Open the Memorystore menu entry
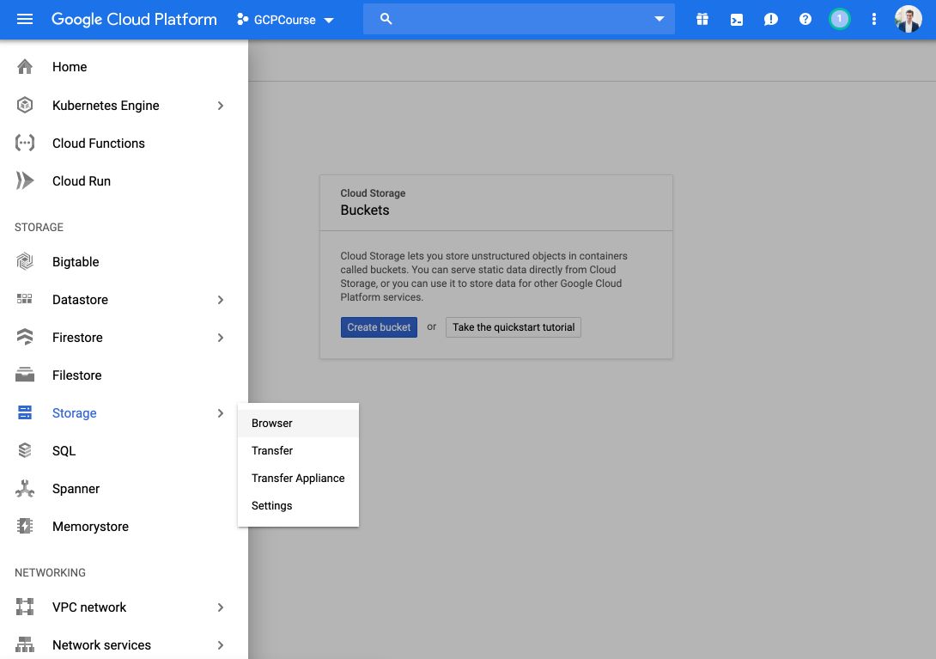Viewport: 936px width, 659px height. click(x=124, y=527)
